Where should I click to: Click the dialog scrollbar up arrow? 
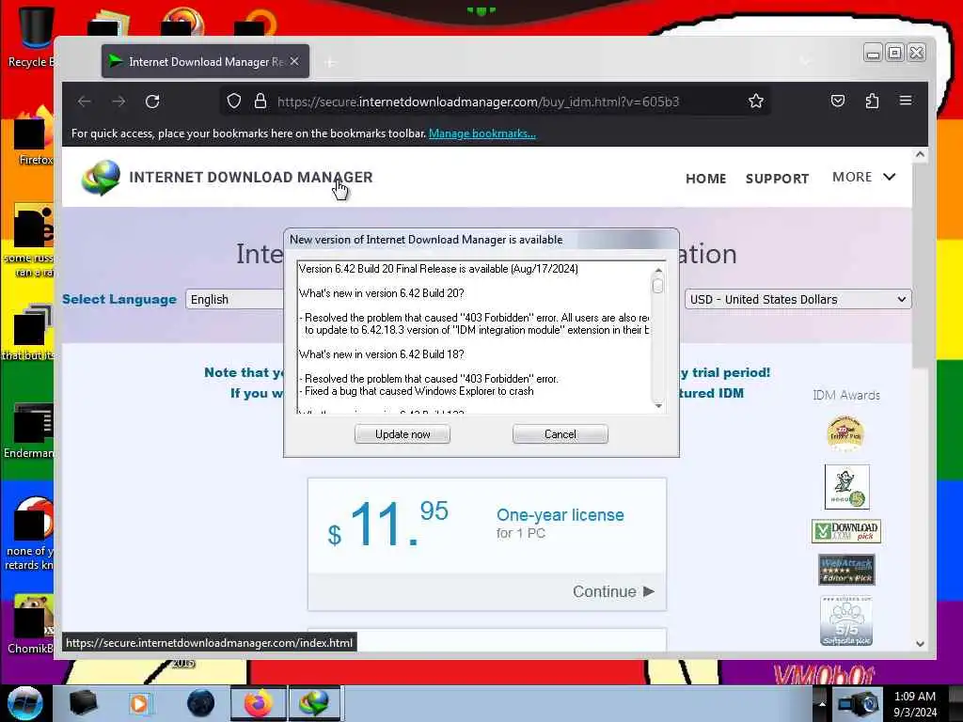click(658, 270)
